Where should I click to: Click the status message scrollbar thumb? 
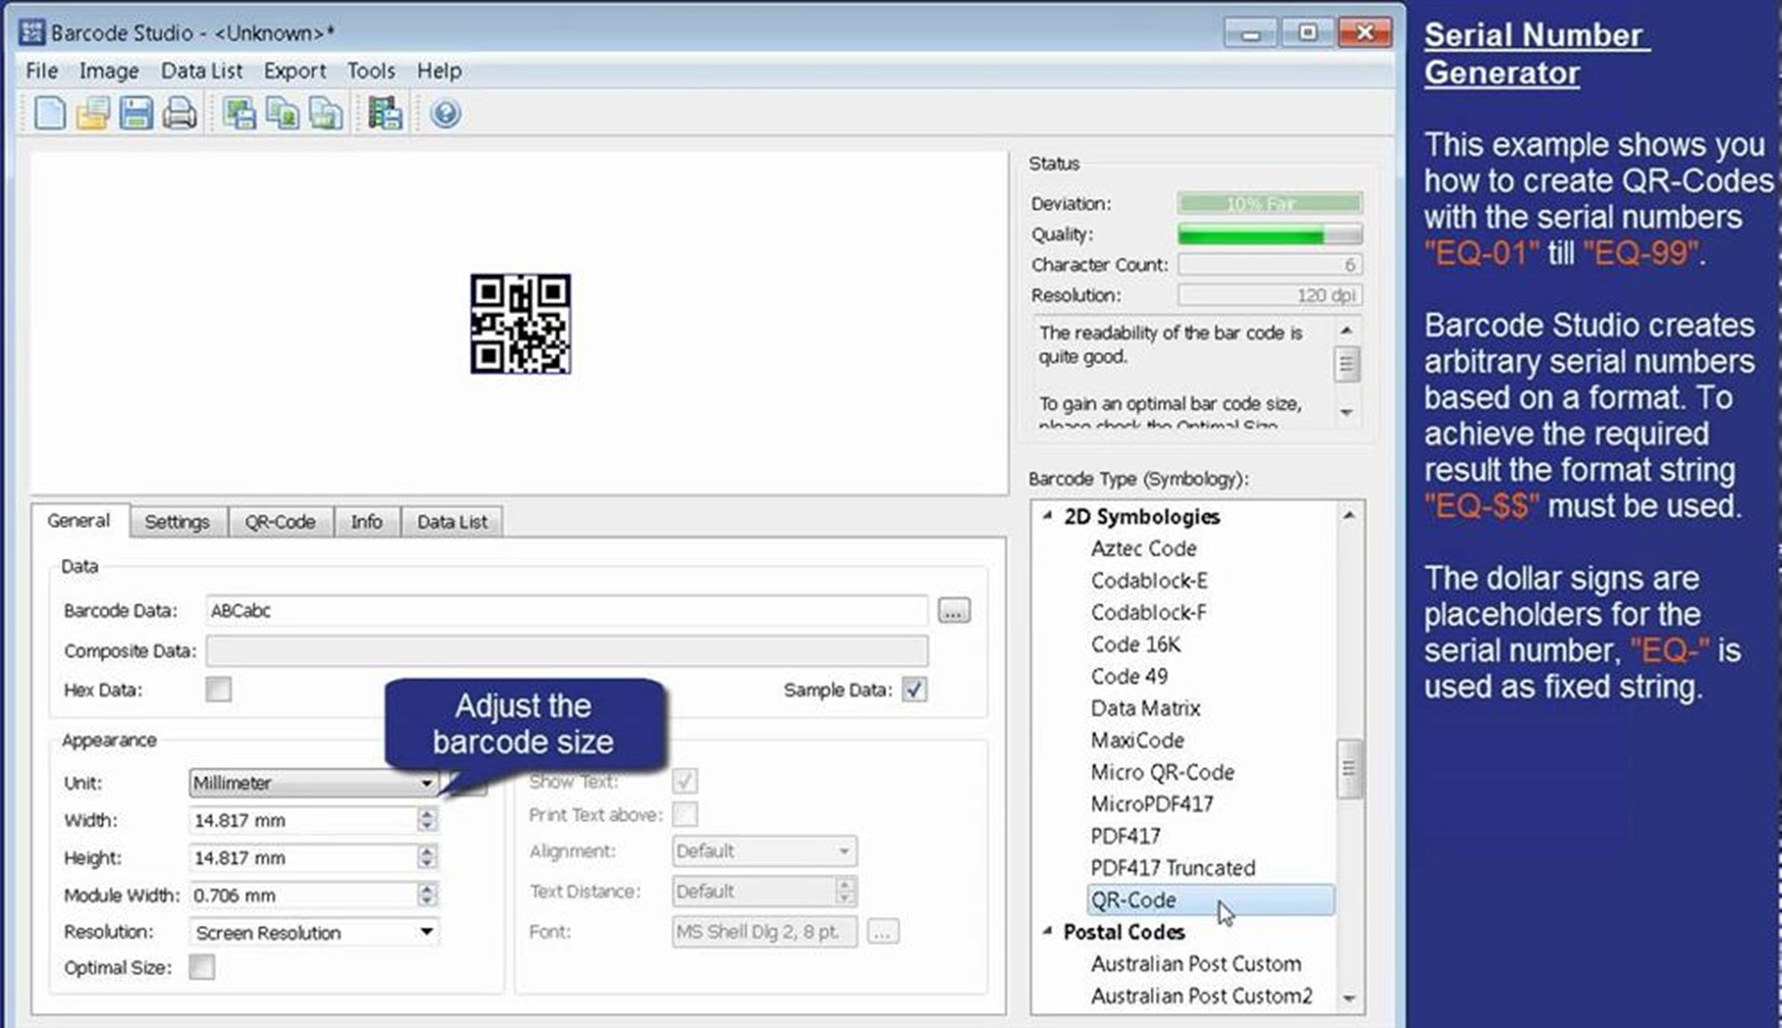(1346, 364)
